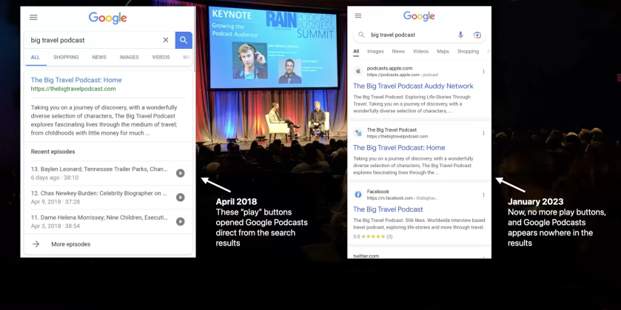The height and width of the screenshot is (310, 621).
Task: Play episode 12 Chas Newkey-Burden
Action: point(180,197)
